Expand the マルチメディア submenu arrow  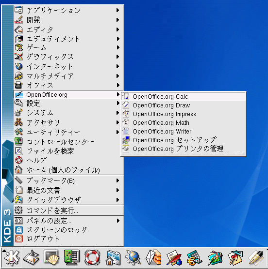click(117, 76)
